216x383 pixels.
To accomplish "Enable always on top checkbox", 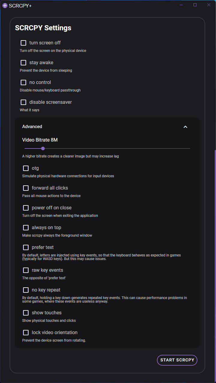I will [26, 228].
